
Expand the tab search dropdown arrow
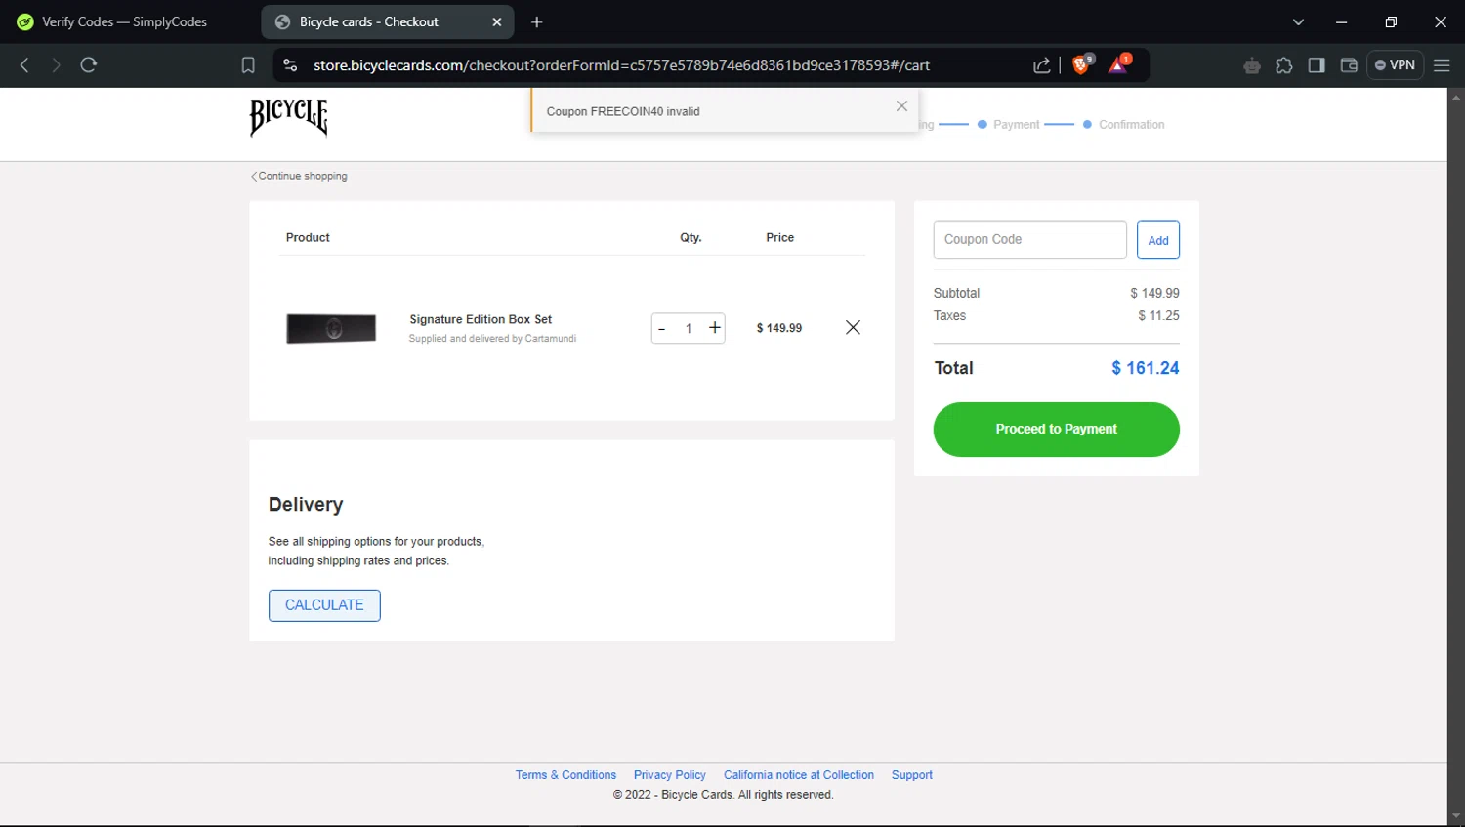point(1298,21)
